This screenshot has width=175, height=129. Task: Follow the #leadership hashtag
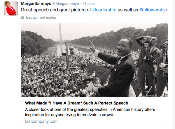(104, 10)
